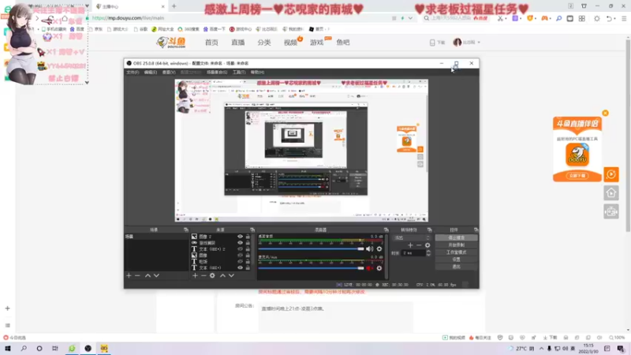Pop out the OBS audio mixer dock

386,230
